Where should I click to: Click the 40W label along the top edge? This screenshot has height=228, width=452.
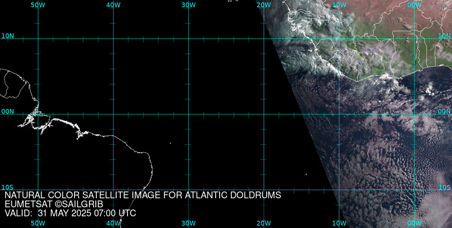coord(113,5)
